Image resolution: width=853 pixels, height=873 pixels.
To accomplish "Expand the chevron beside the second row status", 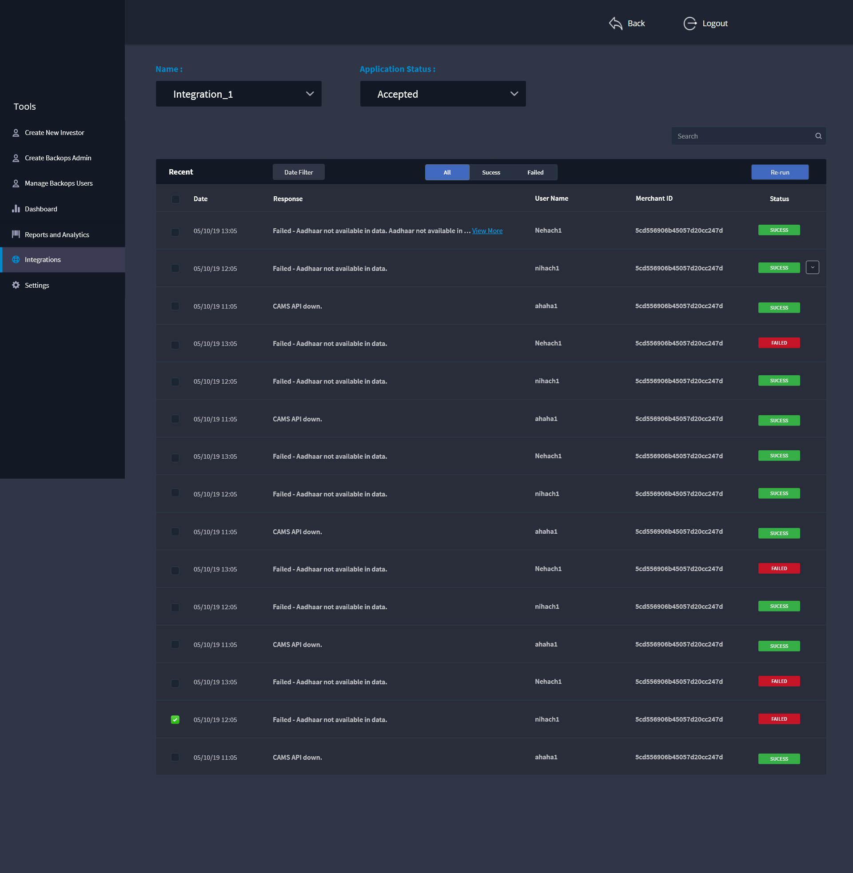I will click(812, 267).
